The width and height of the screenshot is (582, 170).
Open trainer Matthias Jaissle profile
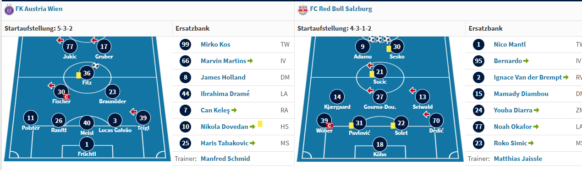tap(518, 159)
